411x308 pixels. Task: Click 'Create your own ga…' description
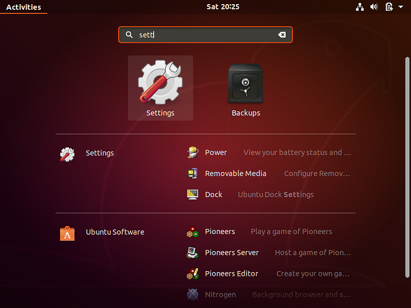pos(313,274)
